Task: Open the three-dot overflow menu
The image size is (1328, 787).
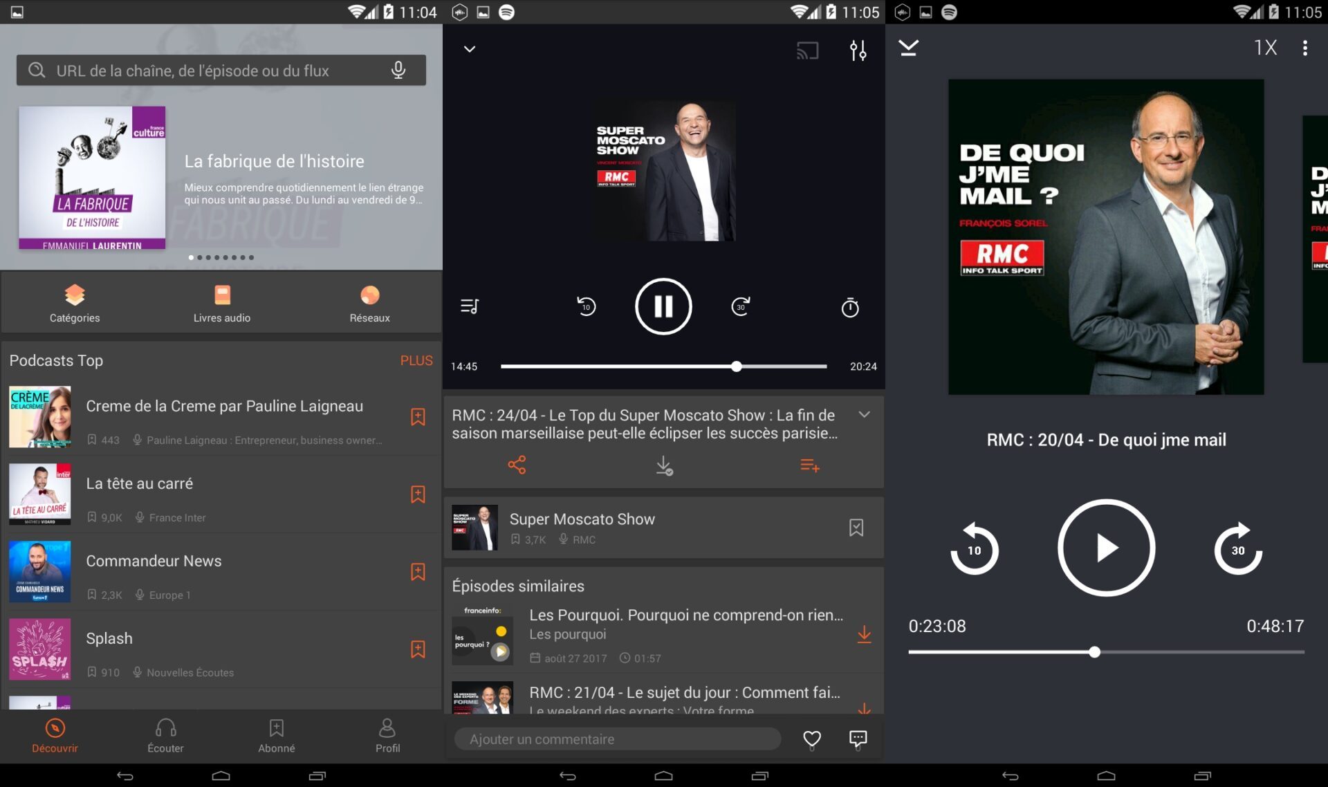Action: 1304,48
